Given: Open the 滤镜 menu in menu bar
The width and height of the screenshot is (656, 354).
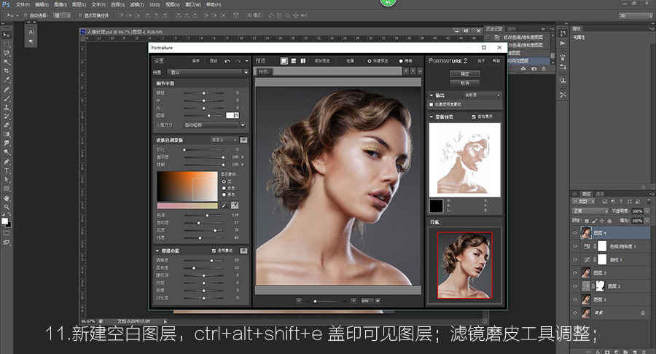Looking at the screenshot, I should (137, 4).
